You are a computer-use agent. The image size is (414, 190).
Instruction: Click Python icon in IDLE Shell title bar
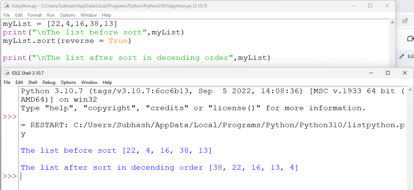tap(7, 73)
